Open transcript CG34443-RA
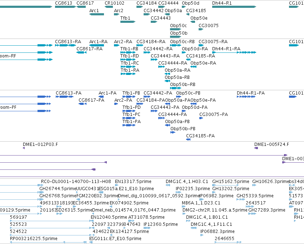The image size is (304, 244). click(165, 56)
